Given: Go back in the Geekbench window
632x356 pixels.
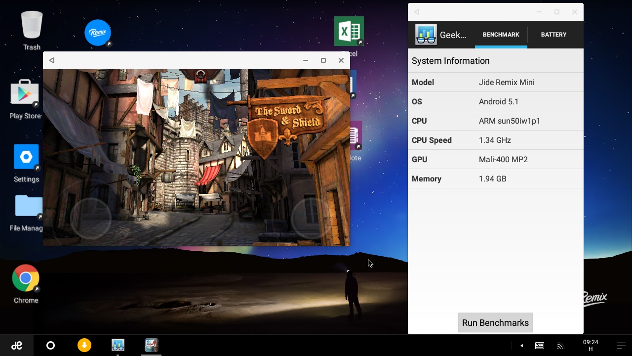Looking at the screenshot, I should [417, 12].
